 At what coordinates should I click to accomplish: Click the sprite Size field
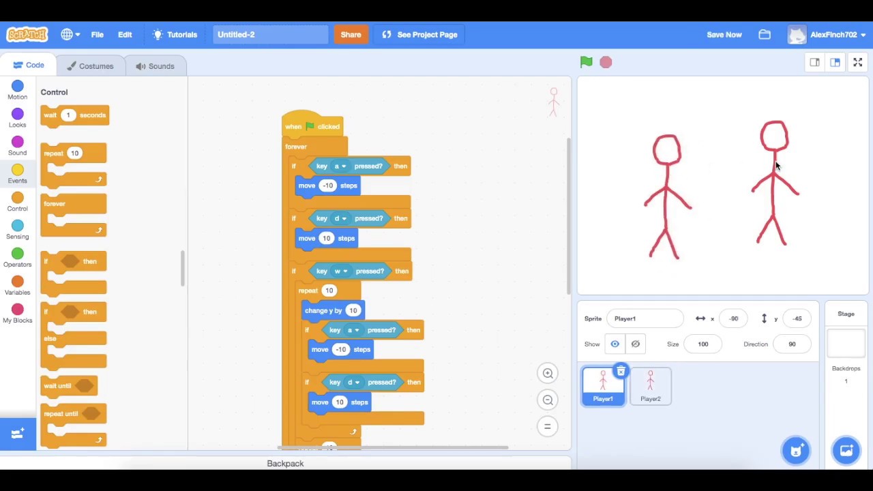[x=703, y=344]
